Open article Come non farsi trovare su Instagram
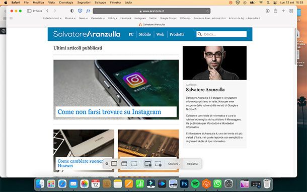The height and width of the screenshot is (192, 307). coord(109,112)
